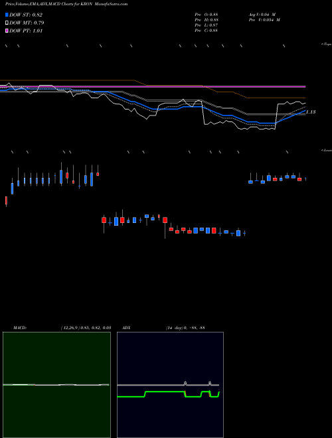Click the '<Lows' marker label

[327, 150]
